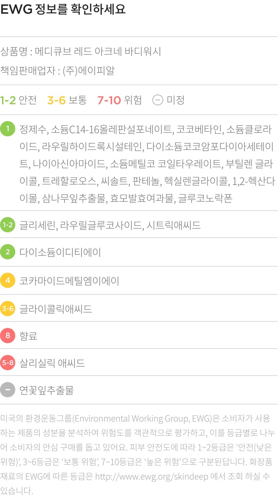Image resolution: width=278 pixels, height=498 pixels.
Task: Click the 3-6 보통 legend label
Action: (67, 100)
